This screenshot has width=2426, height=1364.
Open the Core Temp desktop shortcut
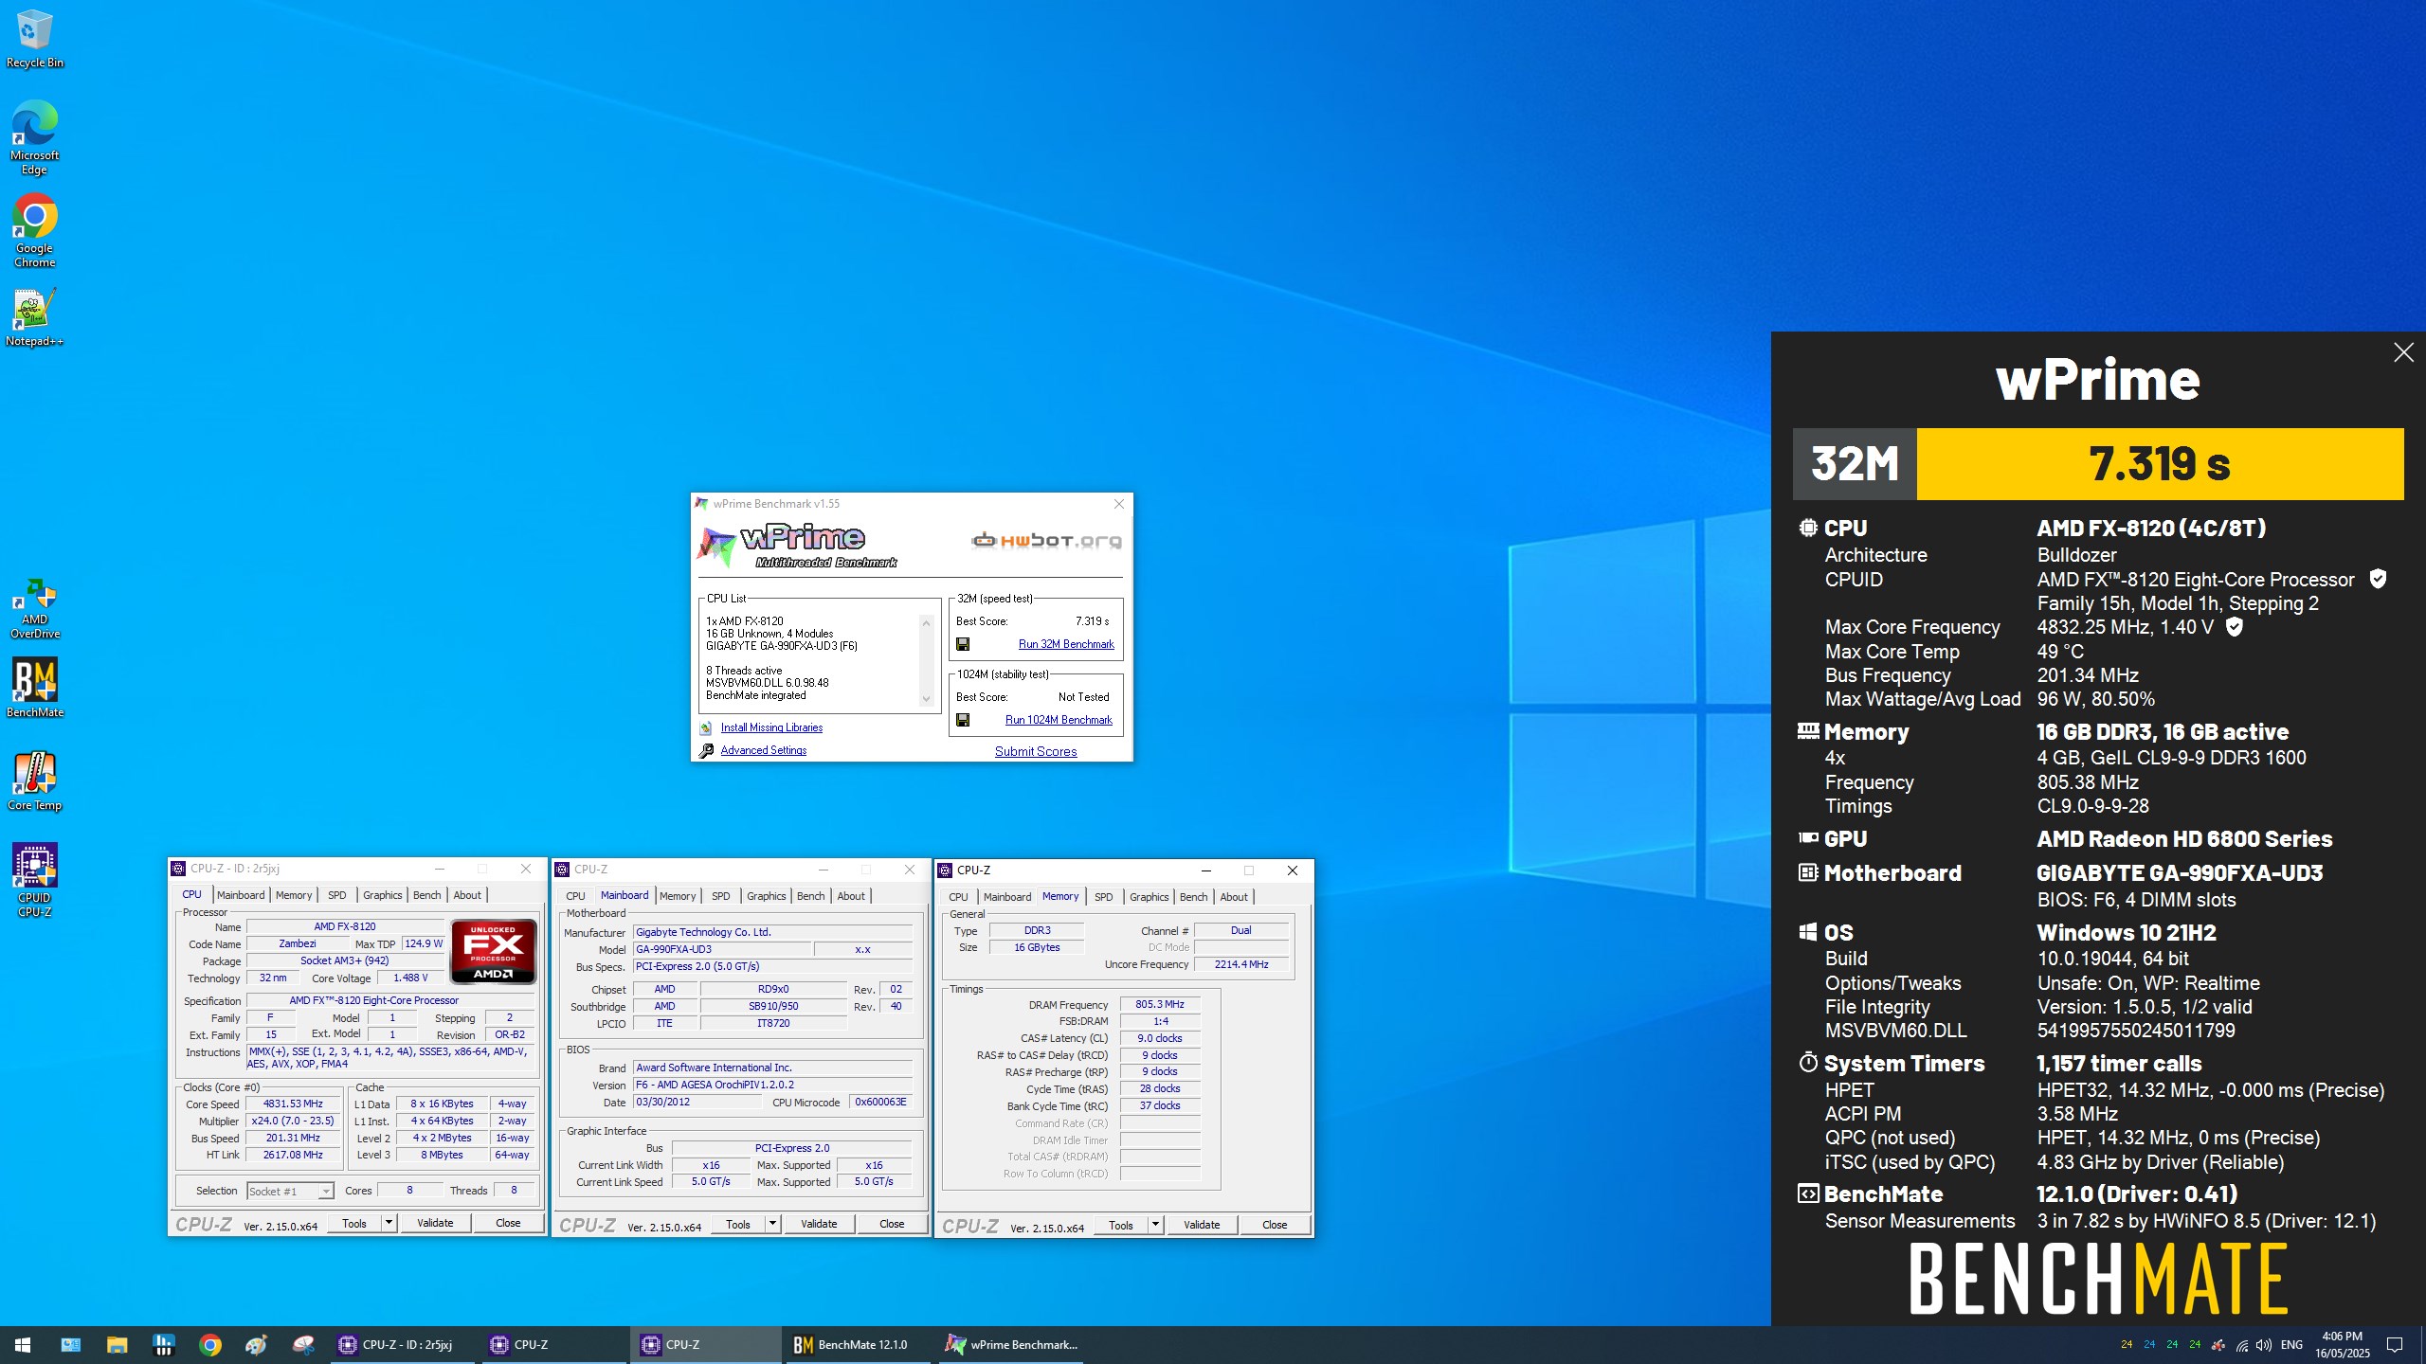click(34, 781)
